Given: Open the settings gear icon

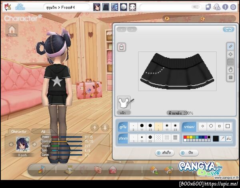Looking at the screenshot, I should (x=233, y=7).
